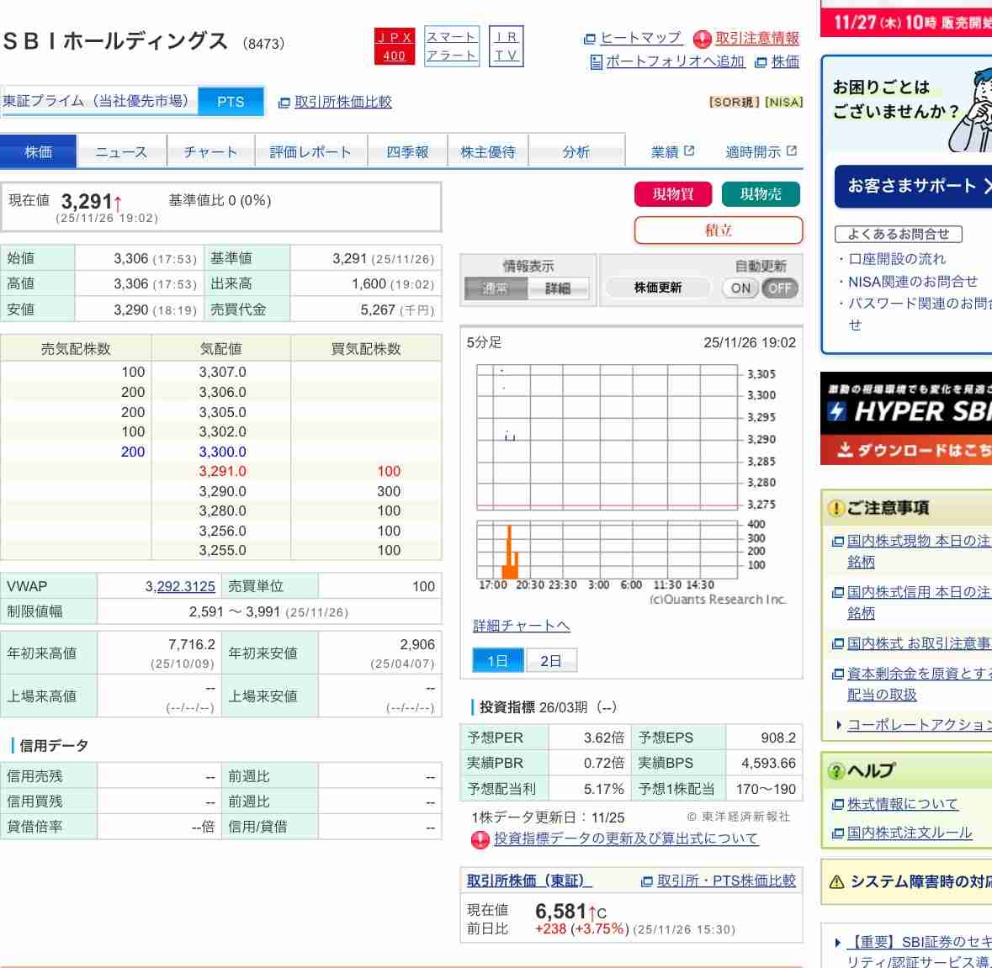Open the 株主優待 tab
This screenshot has height=968, width=992.
[x=488, y=151]
